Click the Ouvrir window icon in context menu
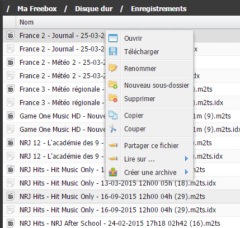The image size is (240, 228). pos(113,38)
